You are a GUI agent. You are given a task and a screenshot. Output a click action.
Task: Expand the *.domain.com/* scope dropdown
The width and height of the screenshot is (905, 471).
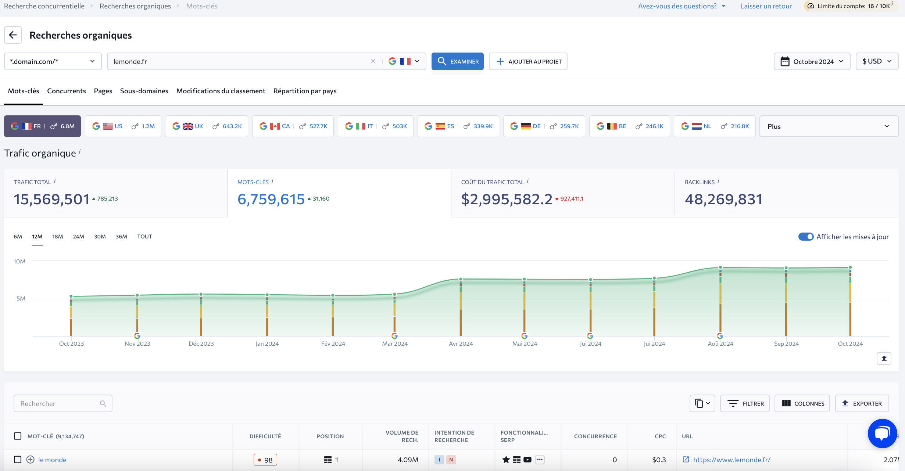pyautogui.click(x=53, y=61)
